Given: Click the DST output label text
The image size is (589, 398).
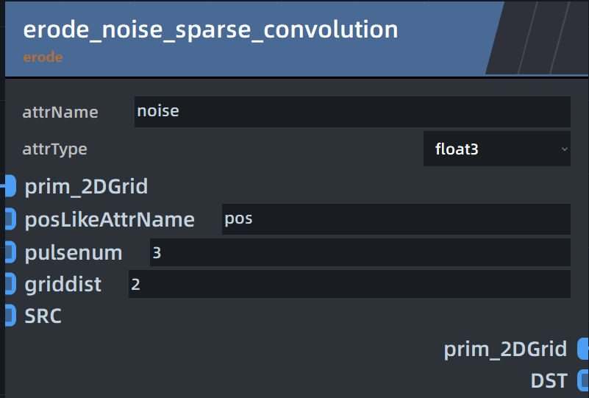Looking at the screenshot, I should pyautogui.click(x=549, y=381).
